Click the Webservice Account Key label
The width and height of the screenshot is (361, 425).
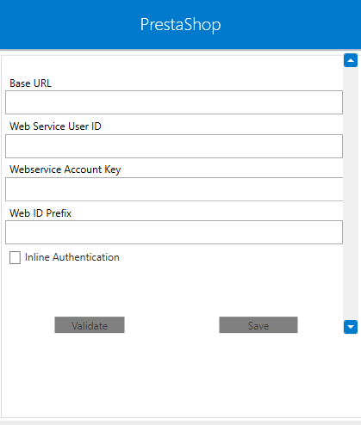click(x=65, y=169)
